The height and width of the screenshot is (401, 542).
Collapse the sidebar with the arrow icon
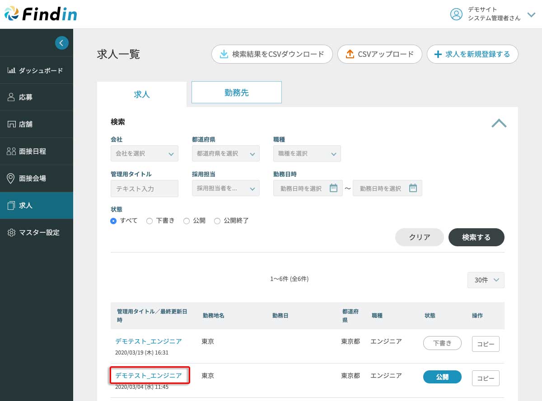(61, 43)
